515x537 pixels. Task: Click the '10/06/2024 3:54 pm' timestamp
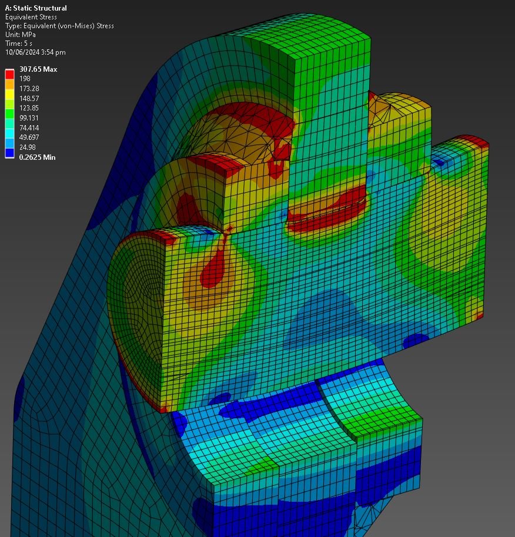tap(35, 52)
